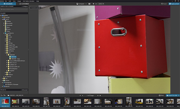180x109 pixels.
Task: Switch to the ORGANIZE tab
Action: [x=8, y=4]
